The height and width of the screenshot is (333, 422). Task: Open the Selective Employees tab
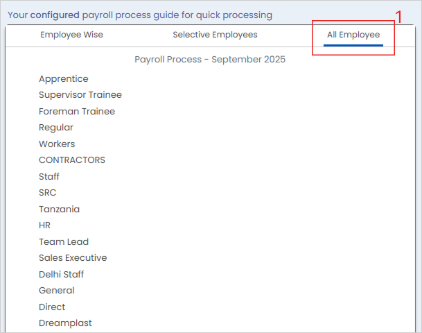(215, 35)
